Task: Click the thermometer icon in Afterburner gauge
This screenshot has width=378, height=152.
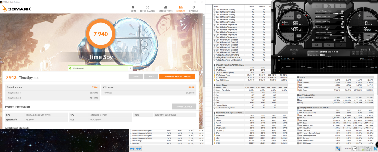Action: [x=359, y=36]
